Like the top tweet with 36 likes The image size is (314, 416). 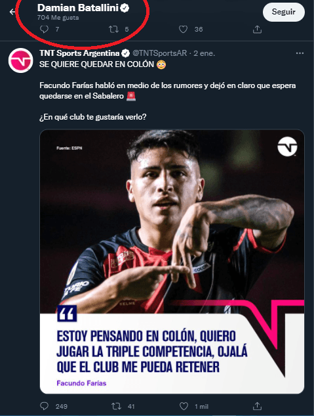tap(183, 29)
